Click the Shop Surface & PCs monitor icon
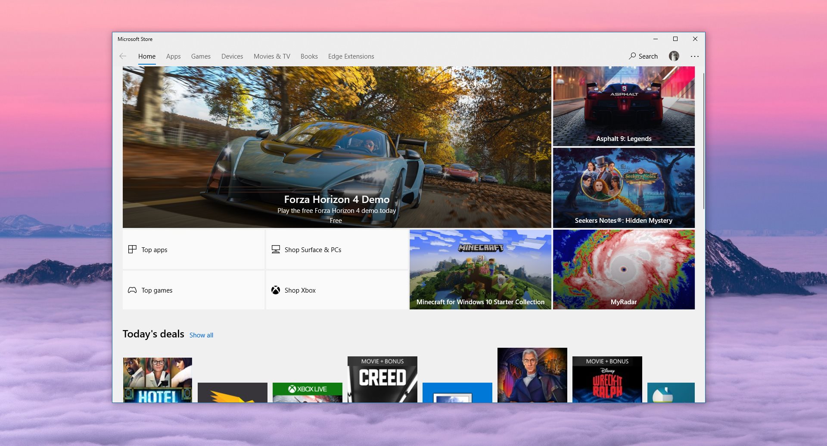 tap(276, 250)
